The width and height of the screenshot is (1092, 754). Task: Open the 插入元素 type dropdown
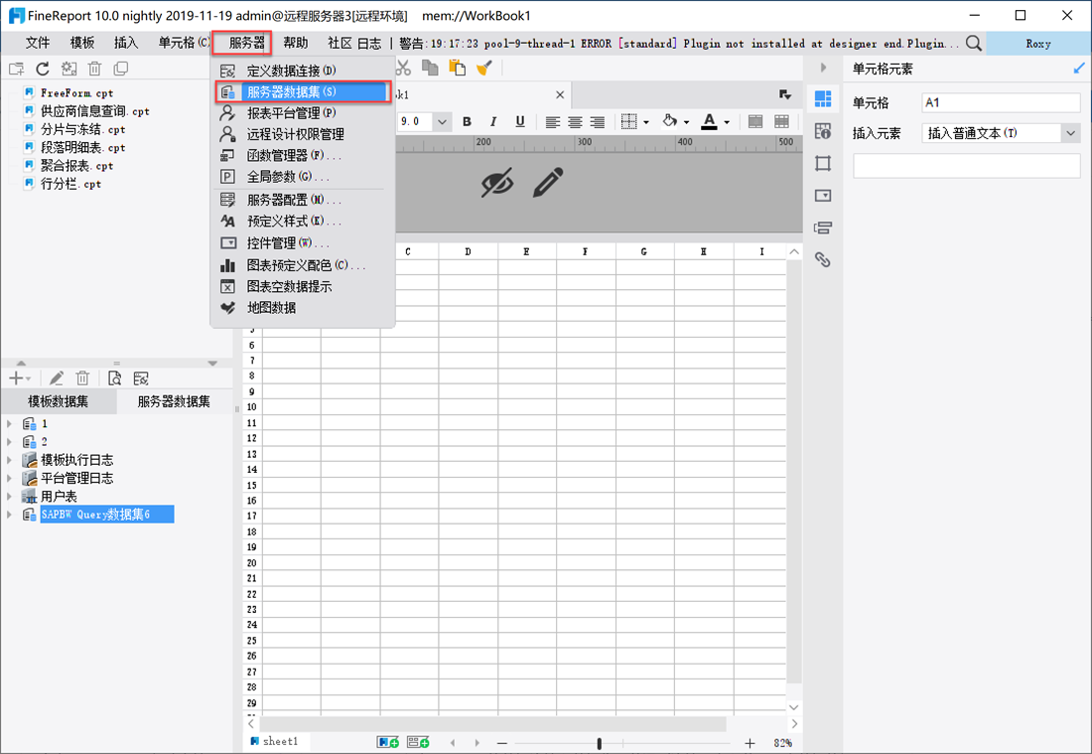coord(1070,133)
